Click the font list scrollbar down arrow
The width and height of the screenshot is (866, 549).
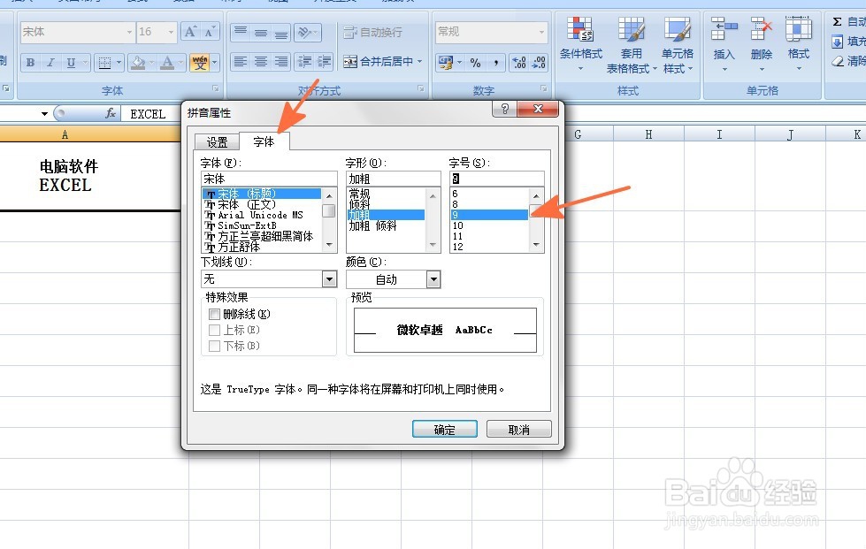pos(329,244)
